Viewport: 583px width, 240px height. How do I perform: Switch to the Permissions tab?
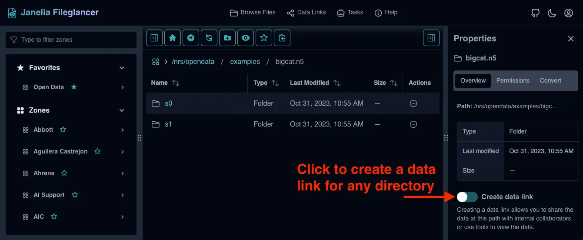(x=513, y=80)
